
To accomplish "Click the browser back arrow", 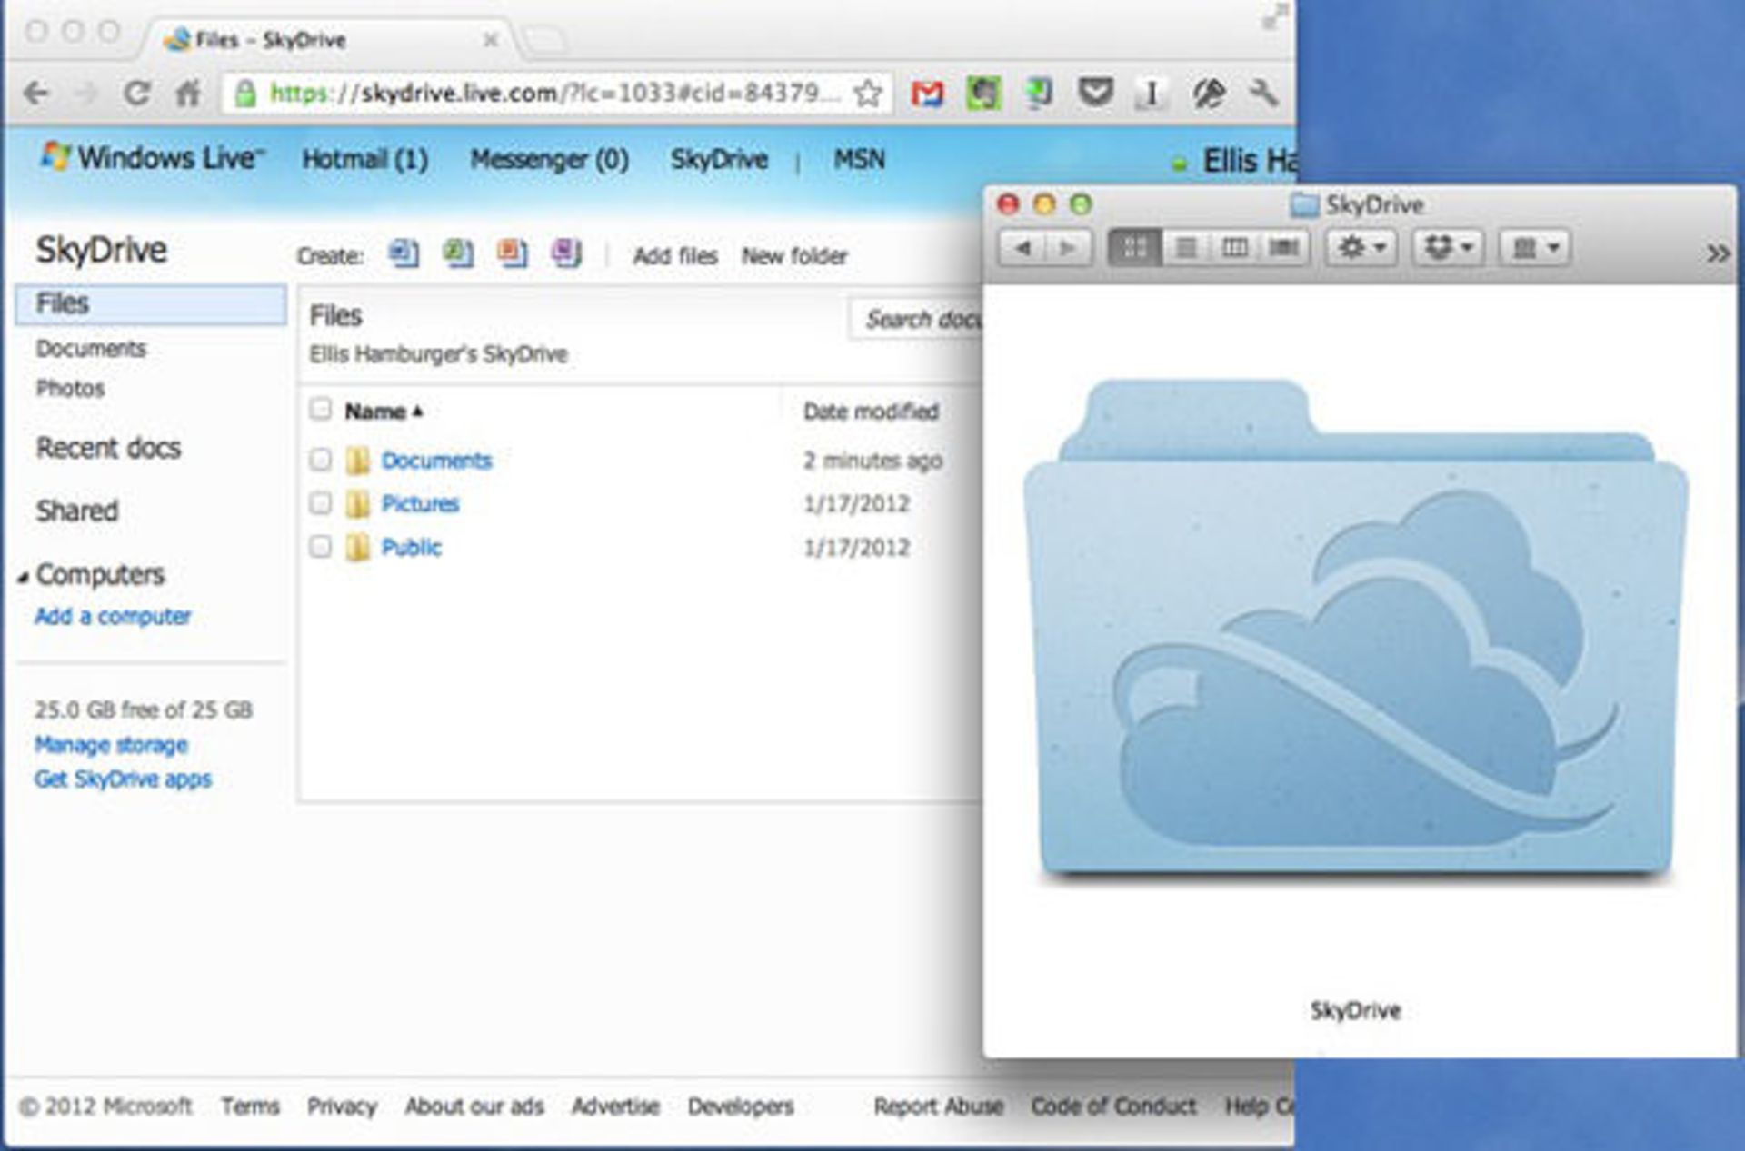I will coord(36,93).
